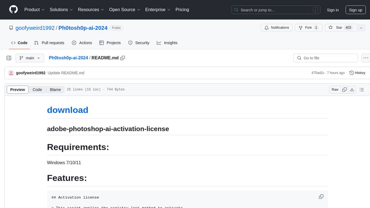Click the 25 lines 744 Bytes info
This screenshot has height=208, width=370.
pos(95,90)
